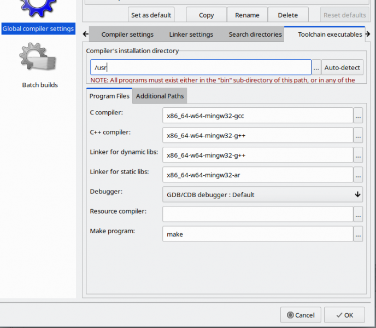Edit the C compiler field
This screenshot has width=376, height=328.
(x=258, y=116)
